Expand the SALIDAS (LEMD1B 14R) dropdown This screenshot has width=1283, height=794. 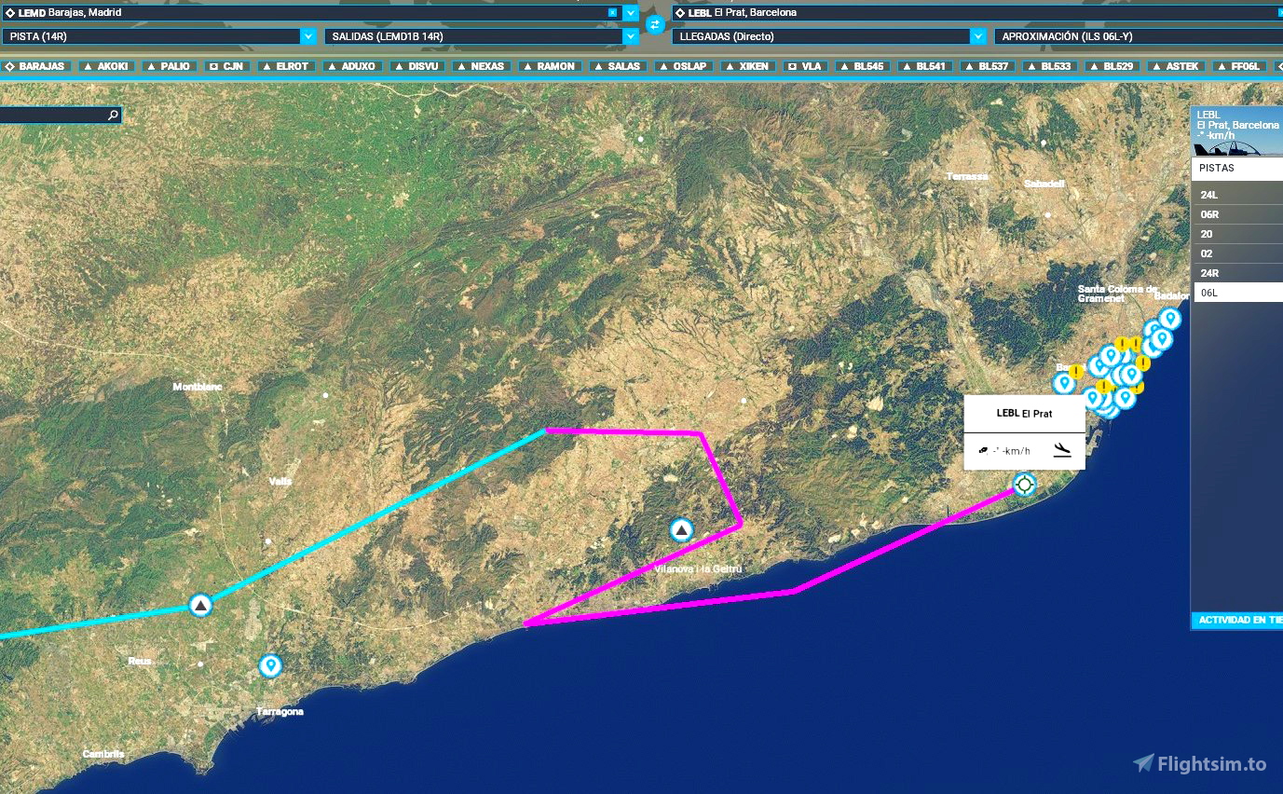click(631, 36)
